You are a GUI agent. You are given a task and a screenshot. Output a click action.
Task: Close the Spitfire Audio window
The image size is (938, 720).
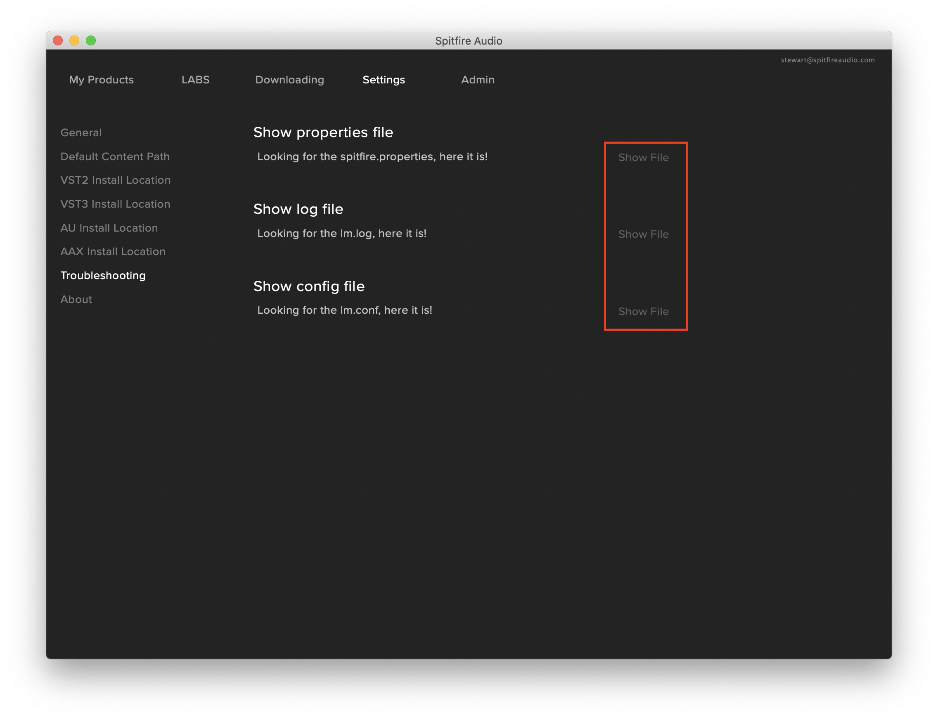pos(58,40)
